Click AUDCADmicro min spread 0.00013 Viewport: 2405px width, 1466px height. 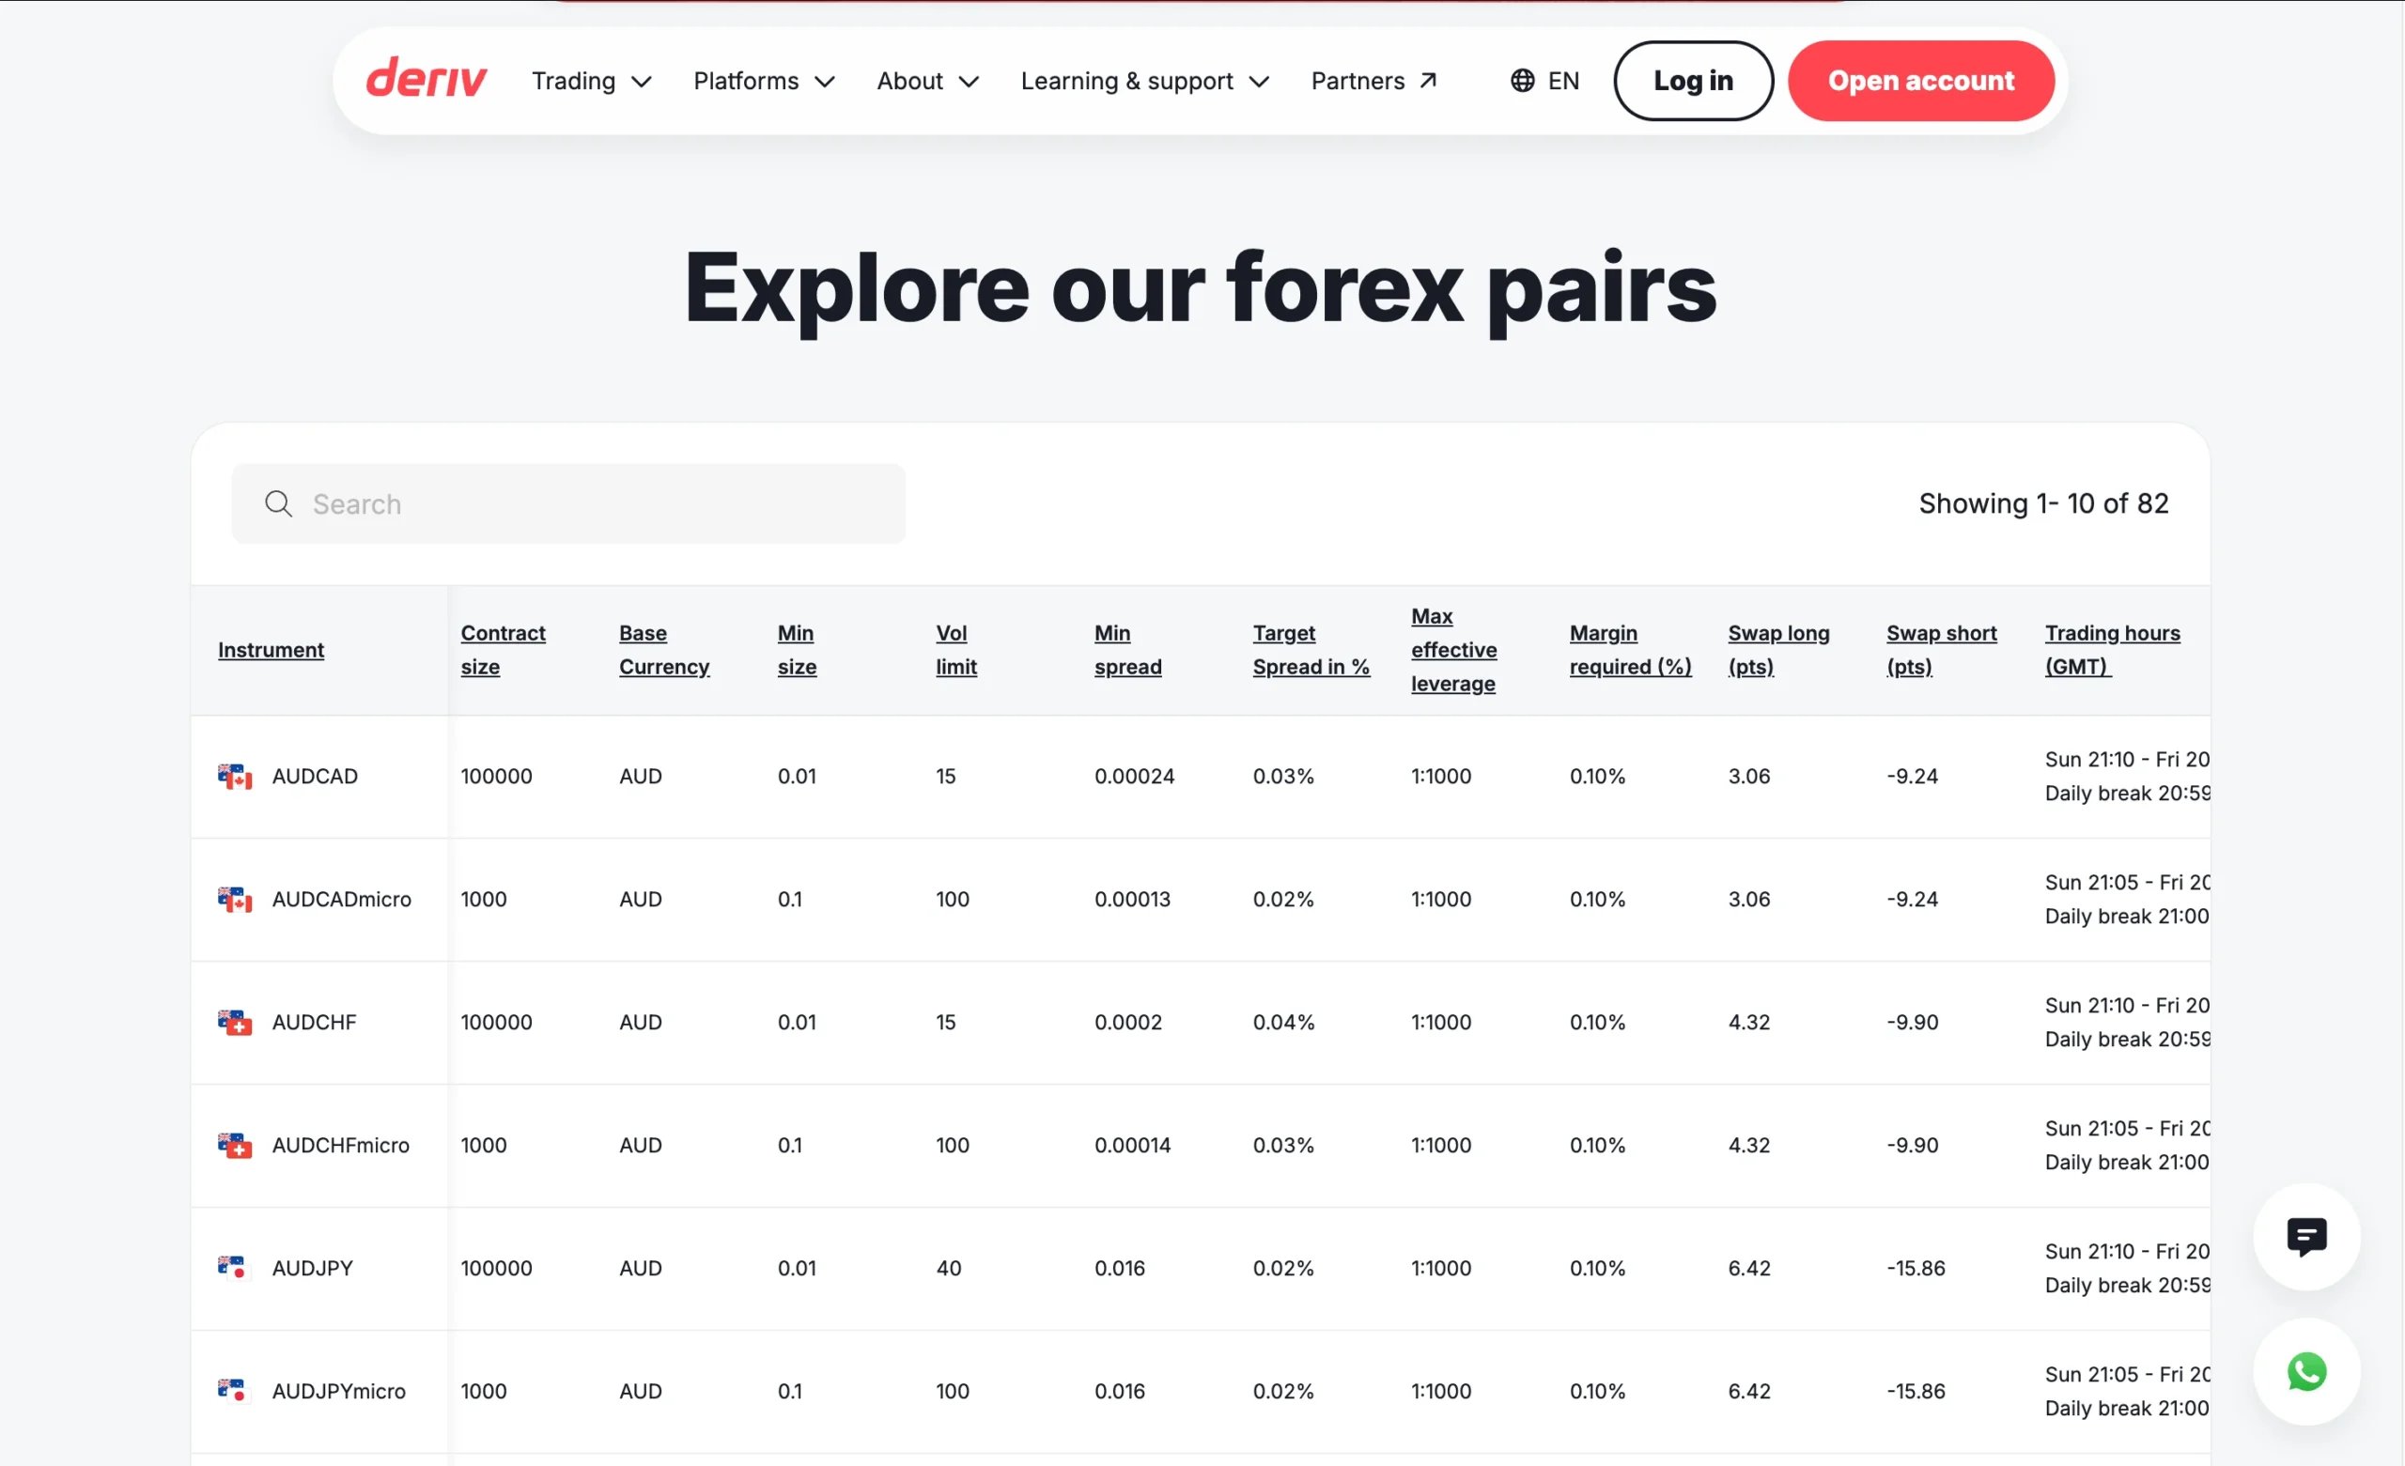1132,899
